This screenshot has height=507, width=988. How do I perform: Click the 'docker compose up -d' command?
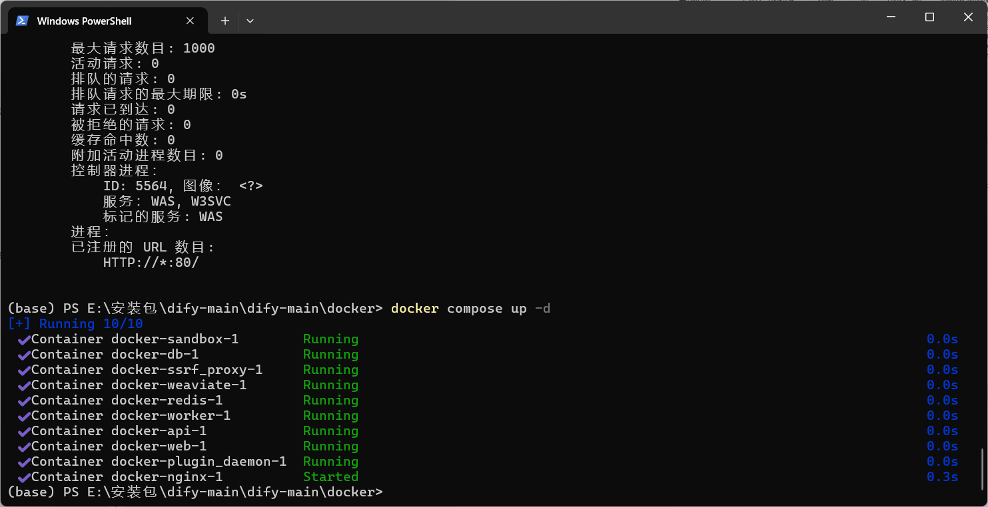tap(470, 309)
